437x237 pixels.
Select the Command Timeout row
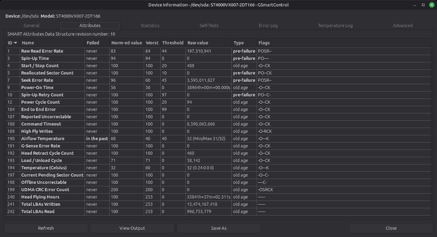(219, 124)
